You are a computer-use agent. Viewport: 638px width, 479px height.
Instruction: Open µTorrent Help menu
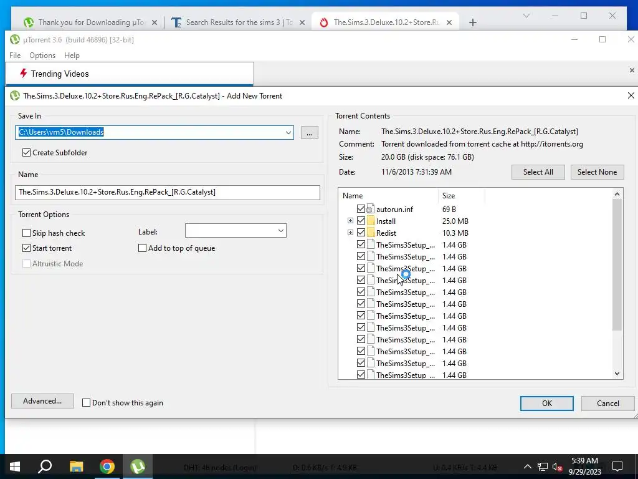(72, 56)
